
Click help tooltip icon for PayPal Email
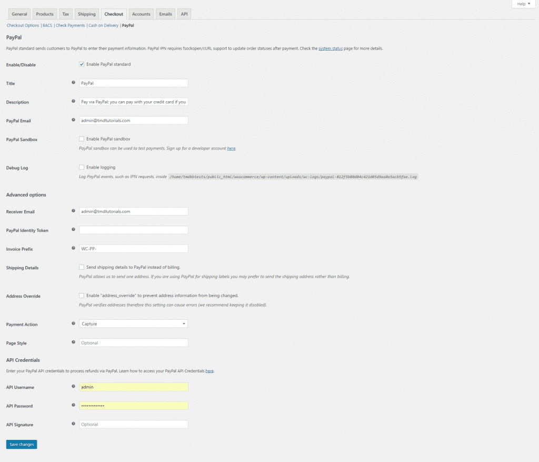pyautogui.click(x=73, y=120)
